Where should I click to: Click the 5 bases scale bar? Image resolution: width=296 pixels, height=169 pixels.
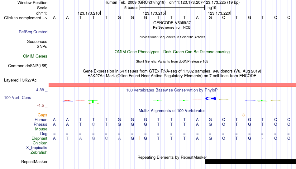tap(172, 8)
